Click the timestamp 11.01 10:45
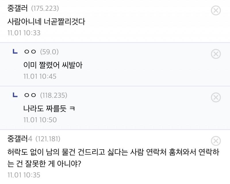 pos(40,76)
